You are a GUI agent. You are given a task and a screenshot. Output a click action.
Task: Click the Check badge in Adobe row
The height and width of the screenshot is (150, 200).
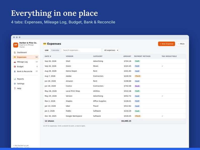pos(138,76)
